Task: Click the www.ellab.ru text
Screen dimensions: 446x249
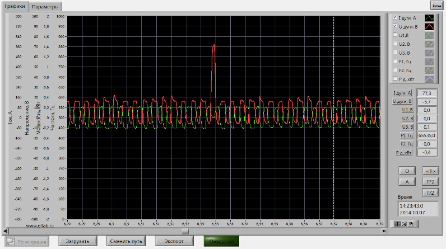Action: [x=40, y=225]
